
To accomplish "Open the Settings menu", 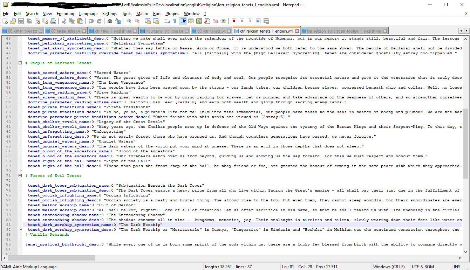I will click(110, 14).
